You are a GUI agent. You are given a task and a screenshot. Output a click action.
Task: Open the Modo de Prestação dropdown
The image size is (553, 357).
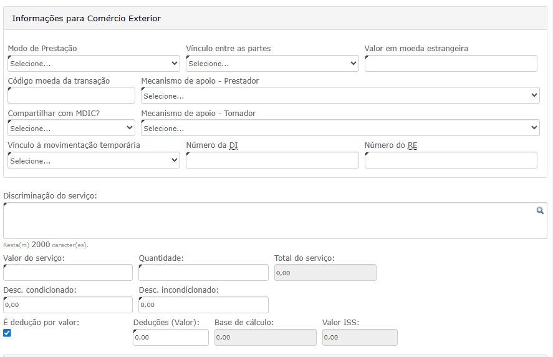94,64
